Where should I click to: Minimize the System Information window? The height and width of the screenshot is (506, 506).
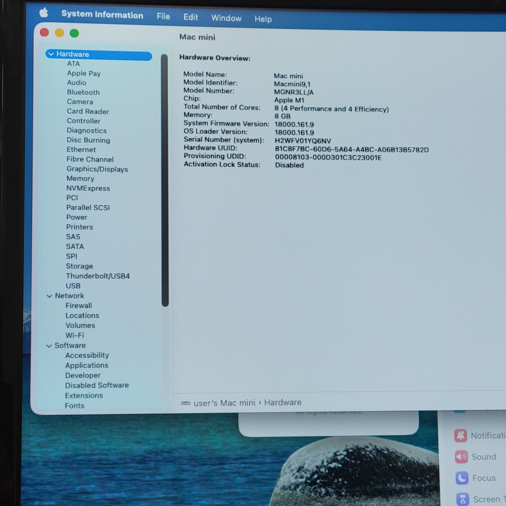point(60,33)
